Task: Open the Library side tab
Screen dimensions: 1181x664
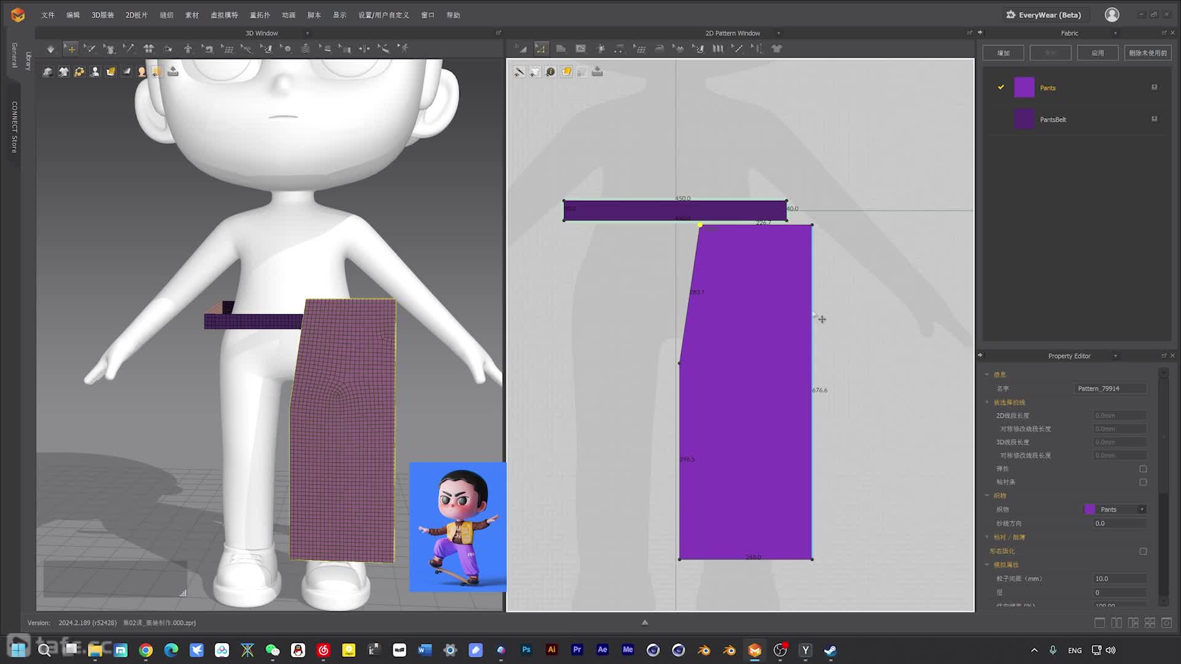Action: [28, 61]
